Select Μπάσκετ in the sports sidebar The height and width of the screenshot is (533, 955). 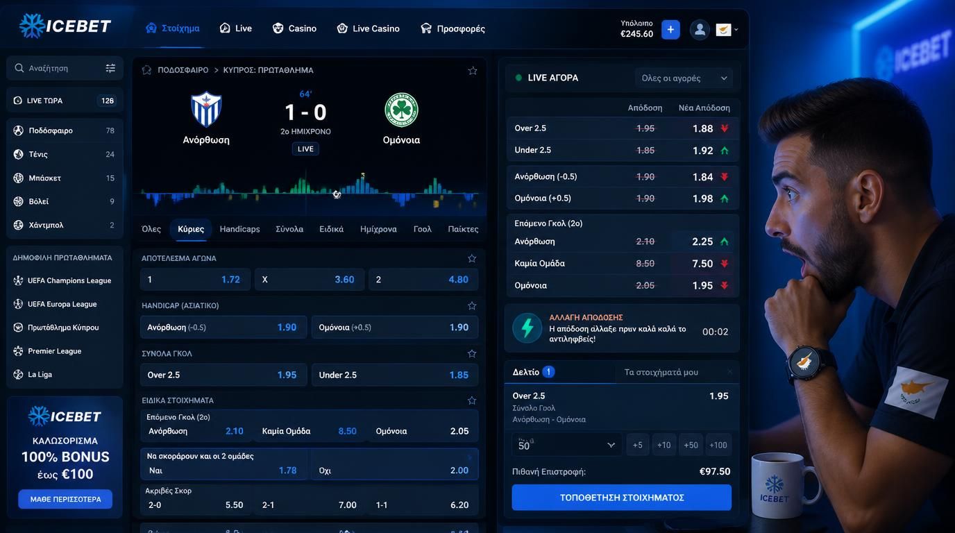(65, 178)
